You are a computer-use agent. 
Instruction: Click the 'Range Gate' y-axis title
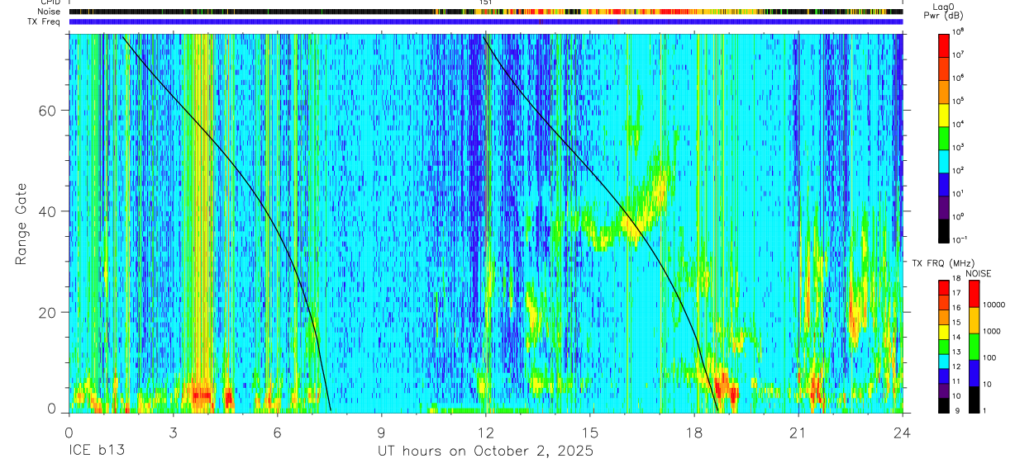(21, 225)
